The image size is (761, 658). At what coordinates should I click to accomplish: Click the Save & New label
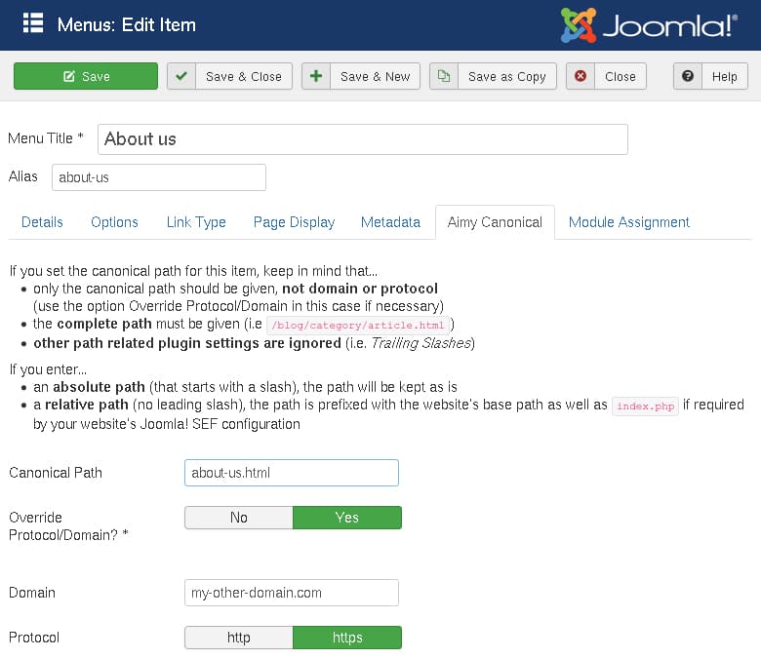(376, 76)
